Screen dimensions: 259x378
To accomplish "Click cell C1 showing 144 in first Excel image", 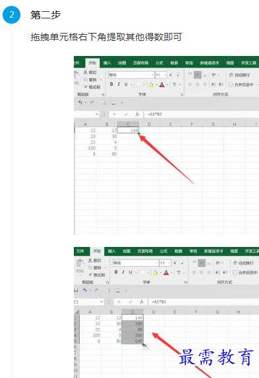I will 128,130.
